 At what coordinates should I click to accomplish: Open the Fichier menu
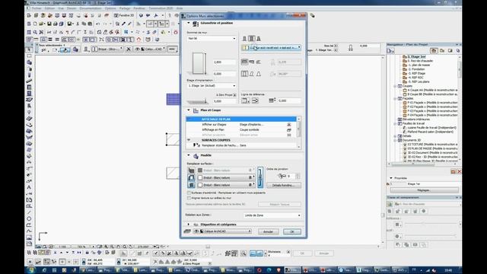37,8
